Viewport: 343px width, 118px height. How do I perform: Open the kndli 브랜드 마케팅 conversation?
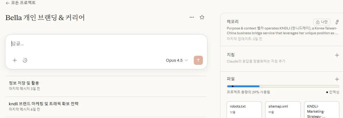click(x=43, y=104)
